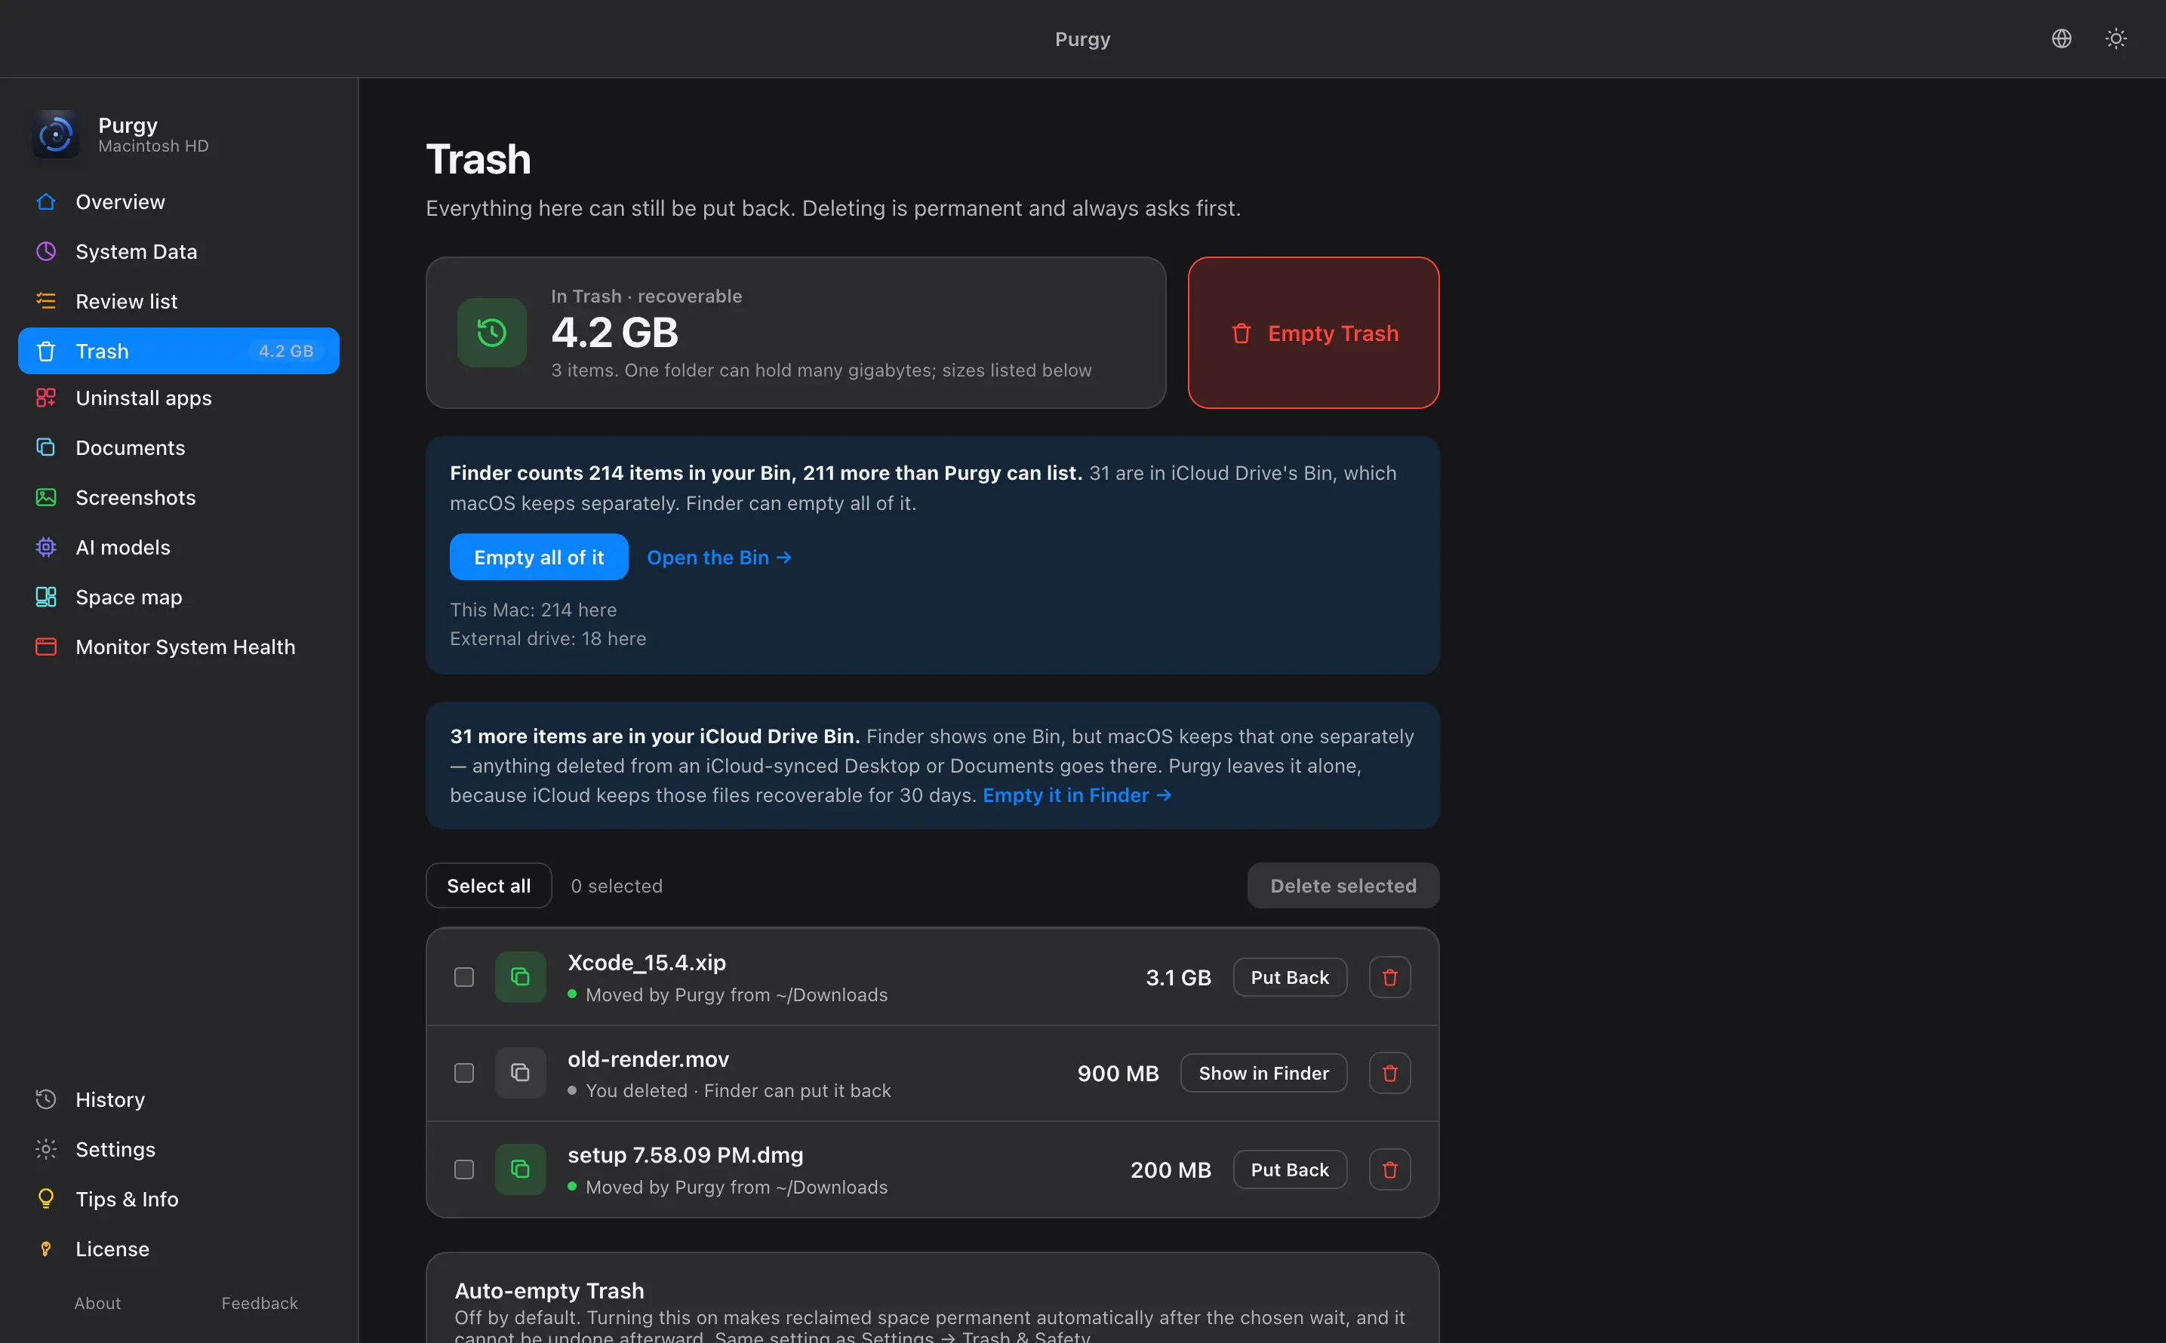Click the green recoverable clock icon
This screenshot has width=2166, height=1343.
click(x=491, y=333)
